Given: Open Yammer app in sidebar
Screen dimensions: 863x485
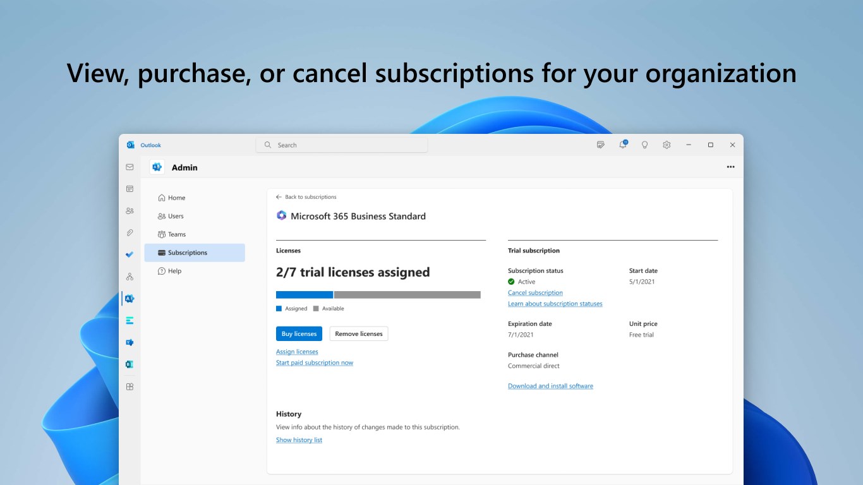Looking at the screenshot, I should point(130,342).
